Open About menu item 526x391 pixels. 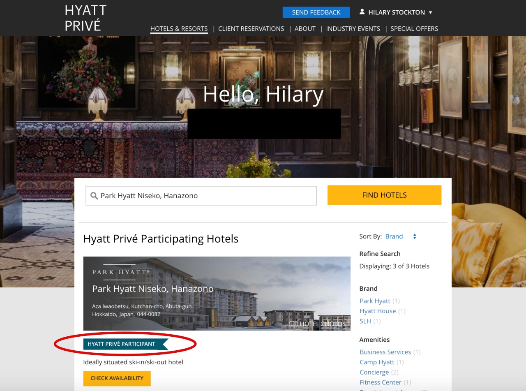click(305, 29)
